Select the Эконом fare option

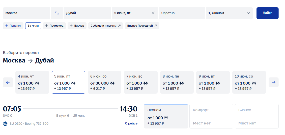[x=166, y=116]
